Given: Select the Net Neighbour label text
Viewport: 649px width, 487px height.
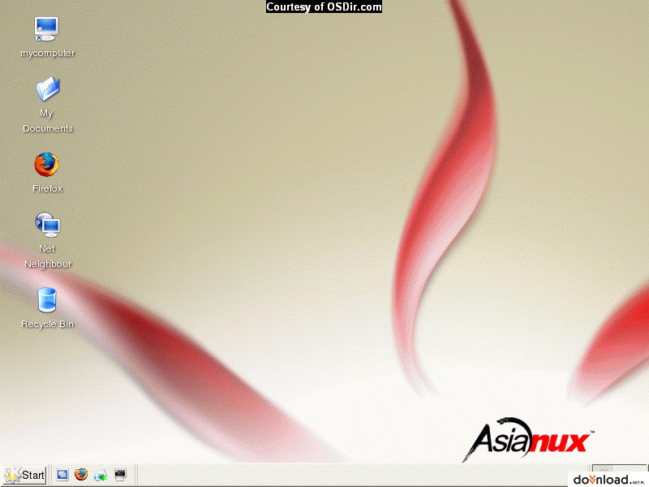Looking at the screenshot, I should (x=48, y=256).
